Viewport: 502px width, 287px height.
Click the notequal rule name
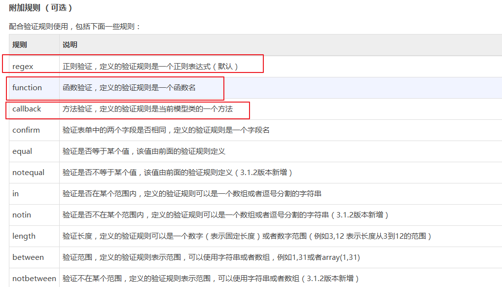pyautogui.click(x=28, y=173)
